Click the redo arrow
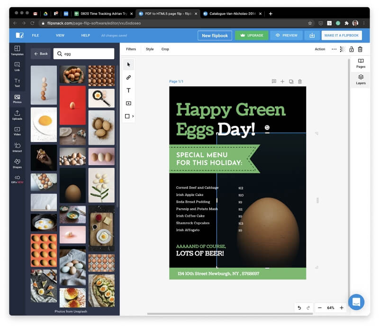379x327 pixels. [x=308, y=308]
